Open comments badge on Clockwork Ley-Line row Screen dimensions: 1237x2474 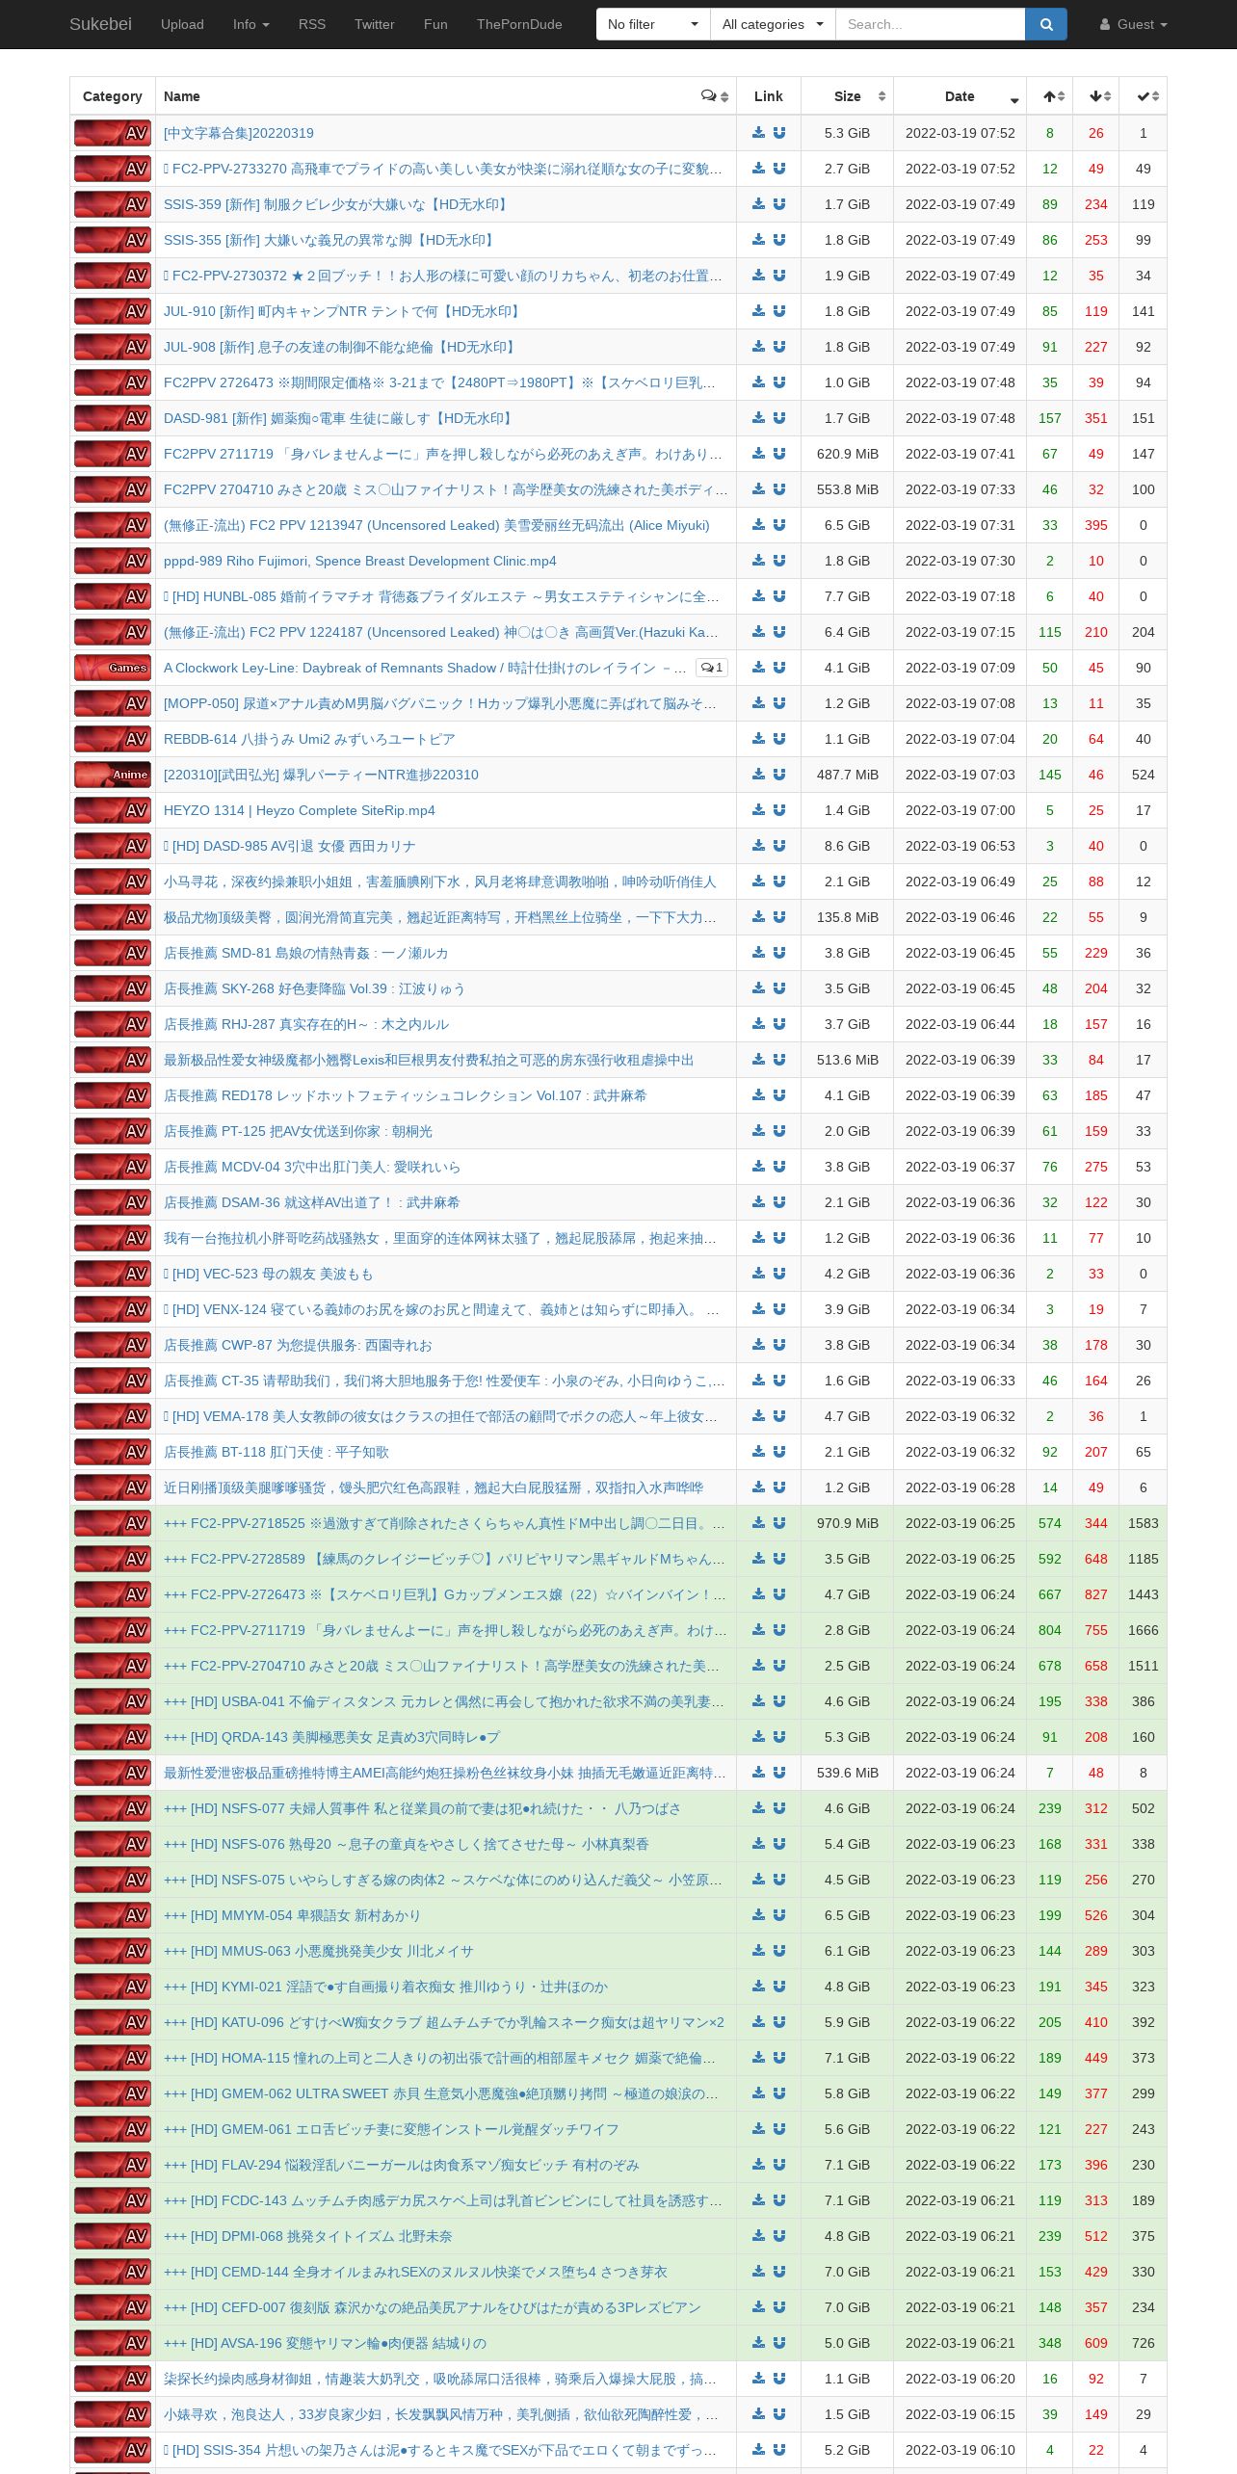point(712,668)
